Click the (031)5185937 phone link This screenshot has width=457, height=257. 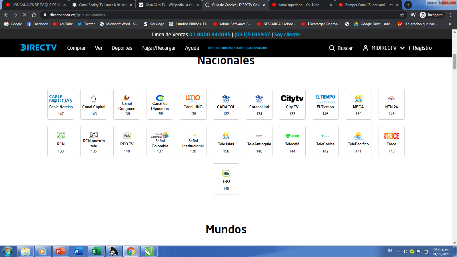(x=252, y=35)
